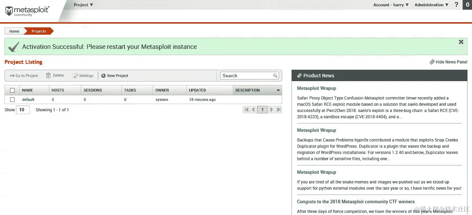
Task: Click the 'system' owner cell
Action: (162, 100)
